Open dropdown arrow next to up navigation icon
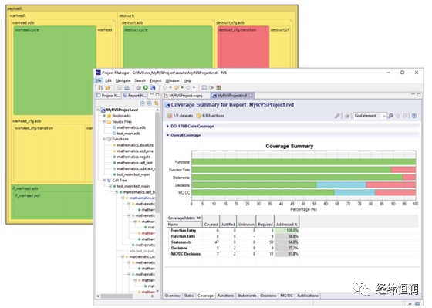The image size is (432, 308). point(170,88)
